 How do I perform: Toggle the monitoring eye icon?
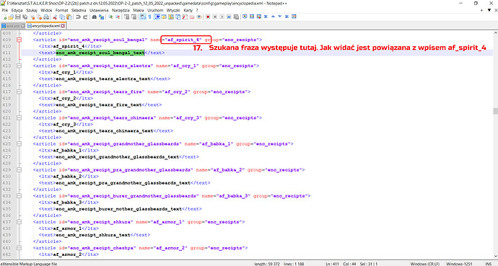coord(199,17)
